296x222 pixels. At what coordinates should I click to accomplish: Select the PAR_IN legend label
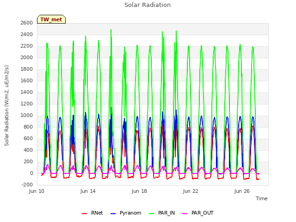click(x=166, y=213)
